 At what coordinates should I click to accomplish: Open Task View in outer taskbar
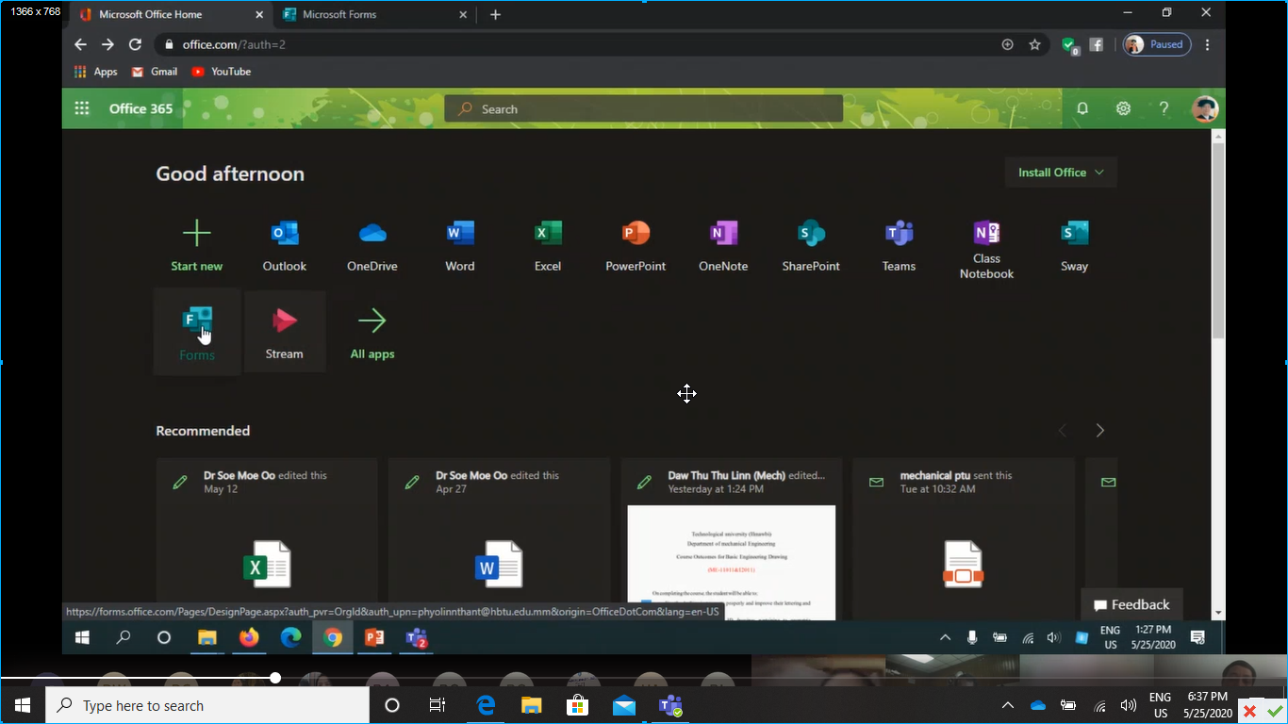pos(438,705)
